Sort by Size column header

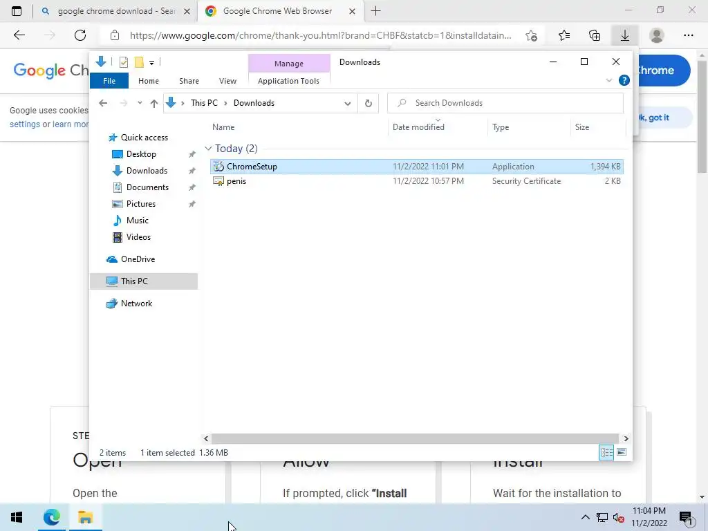click(598, 127)
